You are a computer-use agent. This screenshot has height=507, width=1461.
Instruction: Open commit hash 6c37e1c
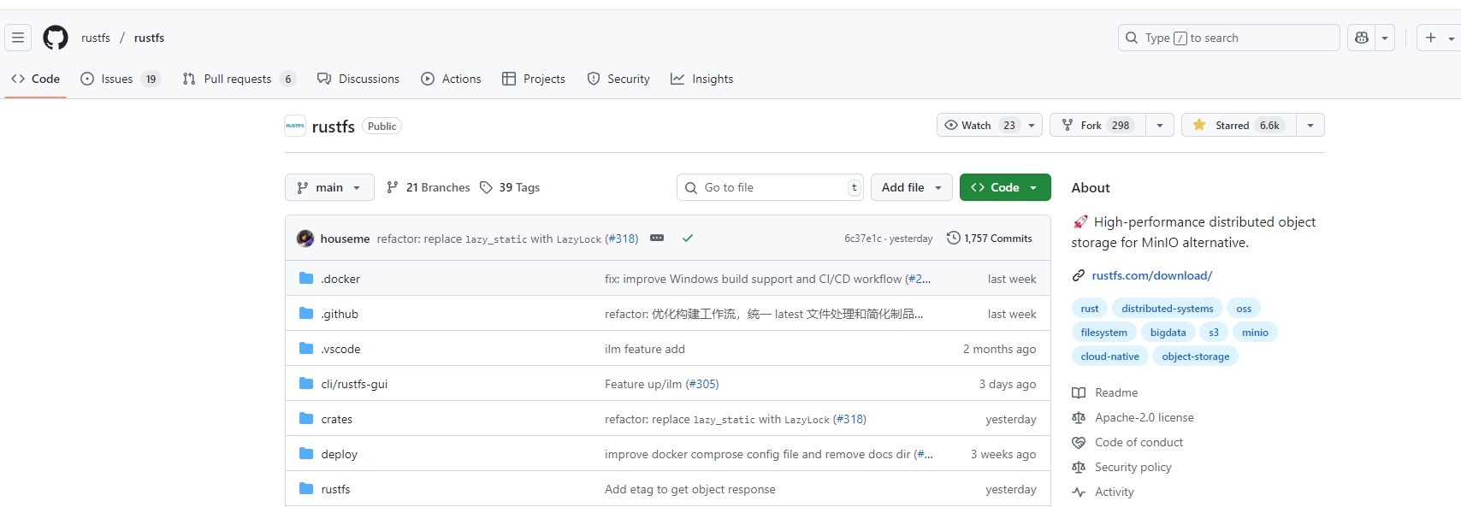[862, 239]
